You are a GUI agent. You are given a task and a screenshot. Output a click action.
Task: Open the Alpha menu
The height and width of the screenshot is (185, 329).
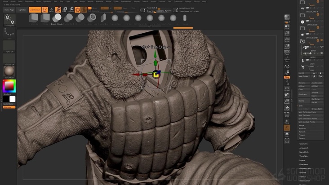point(5,1)
